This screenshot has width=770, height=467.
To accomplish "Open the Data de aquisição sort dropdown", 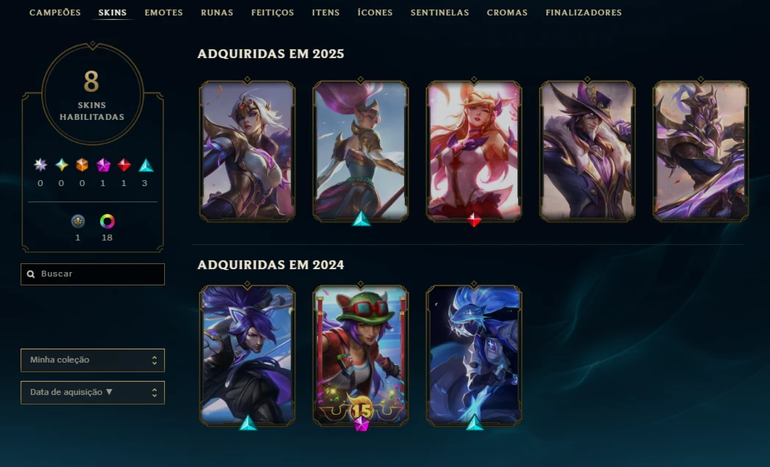I will click(x=93, y=393).
